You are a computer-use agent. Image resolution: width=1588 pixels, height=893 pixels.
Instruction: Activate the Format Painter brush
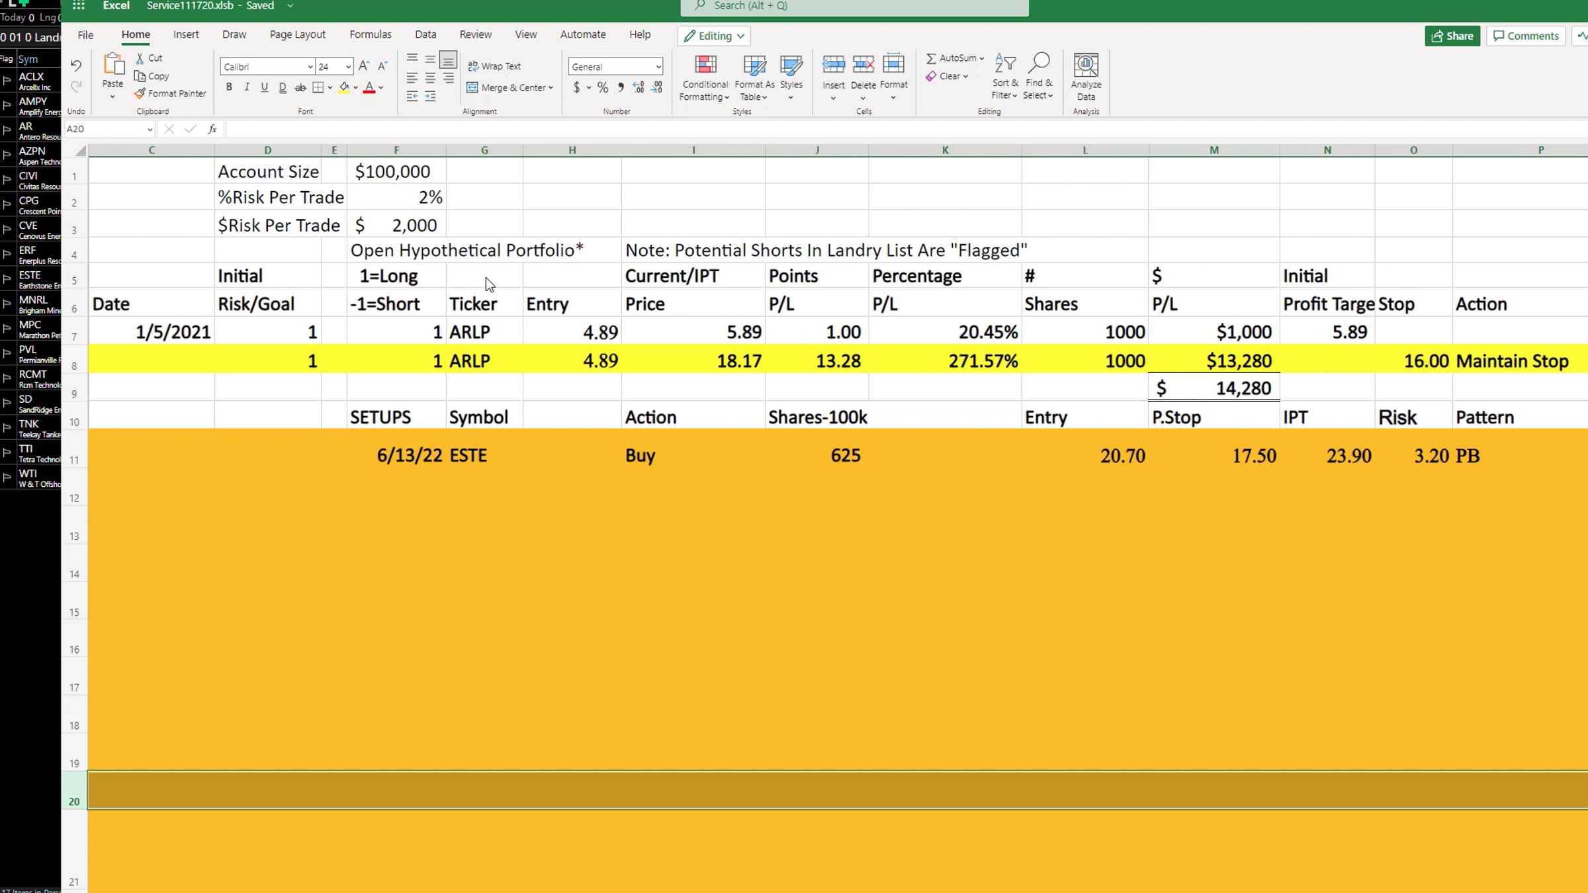click(171, 93)
